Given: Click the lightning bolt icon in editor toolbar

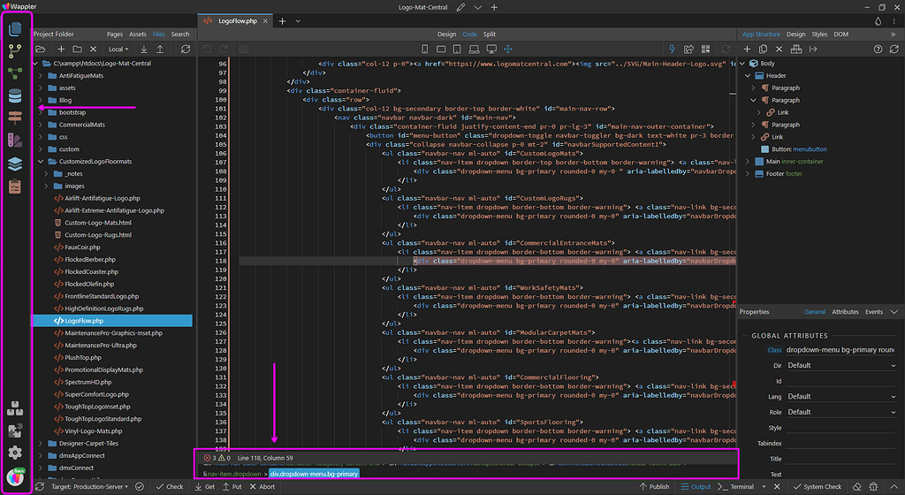Looking at the screenshot, I should [x=672, y=49].
